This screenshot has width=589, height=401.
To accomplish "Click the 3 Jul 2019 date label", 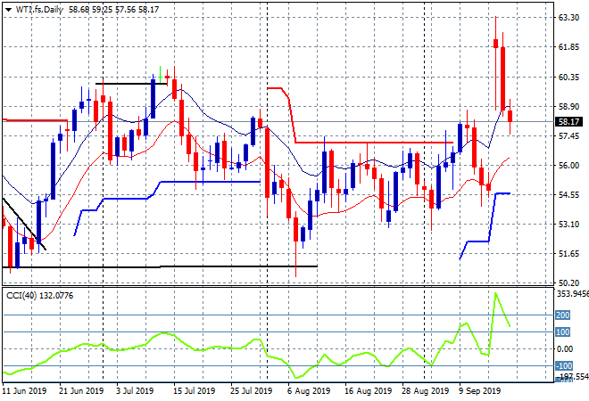I will (135, 391).
